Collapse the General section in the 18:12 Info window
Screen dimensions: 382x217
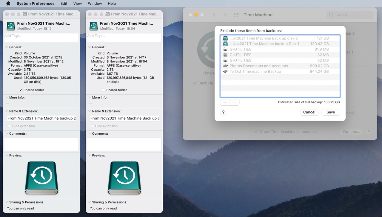7,47
